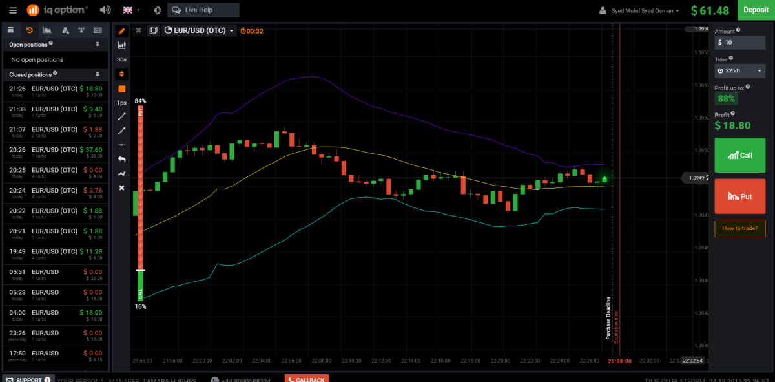The height and width of the screenshot is (382, 775).
Task: Select the ray arrow drawing tool
Action: 121,131
